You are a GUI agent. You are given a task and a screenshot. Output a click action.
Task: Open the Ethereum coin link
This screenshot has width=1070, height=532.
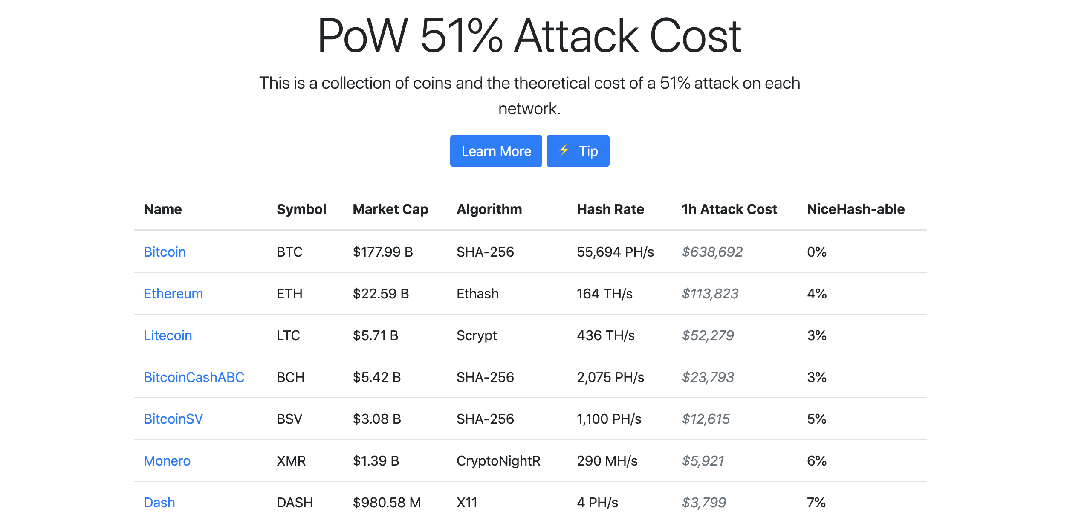(x=173, y=294)
